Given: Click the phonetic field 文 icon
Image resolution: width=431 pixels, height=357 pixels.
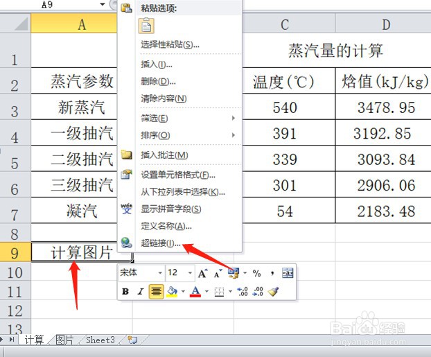Looking at the screenshot, I should click(126, 209).
